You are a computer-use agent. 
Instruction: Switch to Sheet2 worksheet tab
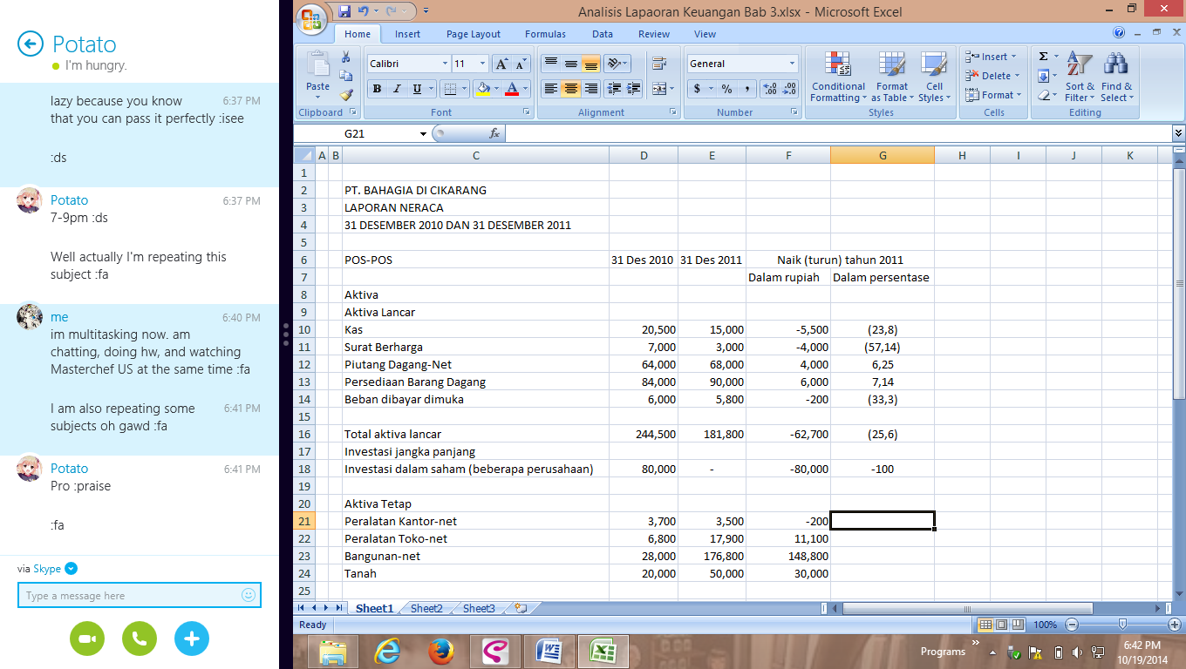pyautogui.click(x=426, y=608)
